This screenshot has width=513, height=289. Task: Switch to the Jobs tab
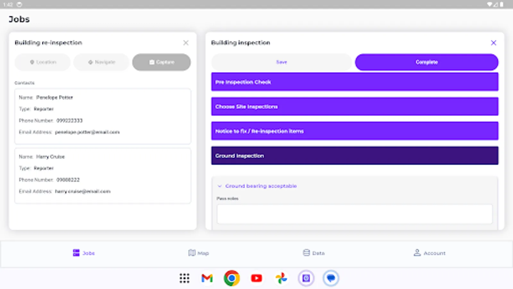tap(83, 253)
